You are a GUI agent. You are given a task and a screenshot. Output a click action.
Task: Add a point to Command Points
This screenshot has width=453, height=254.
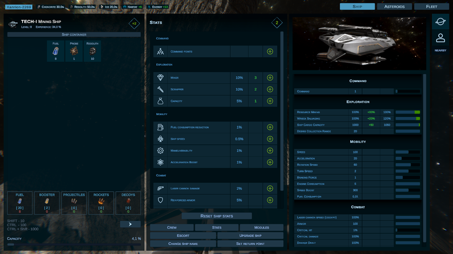coord(270,51)
